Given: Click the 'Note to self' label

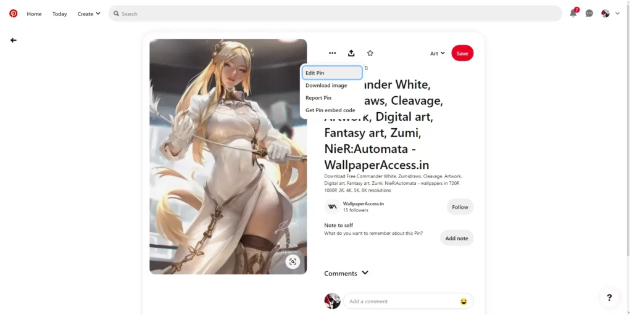Looking at the screenshot, I should [x=339, y=225].
